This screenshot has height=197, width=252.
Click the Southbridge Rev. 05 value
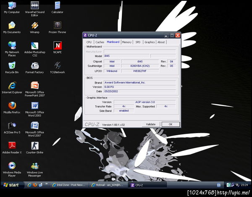(171, 66)
